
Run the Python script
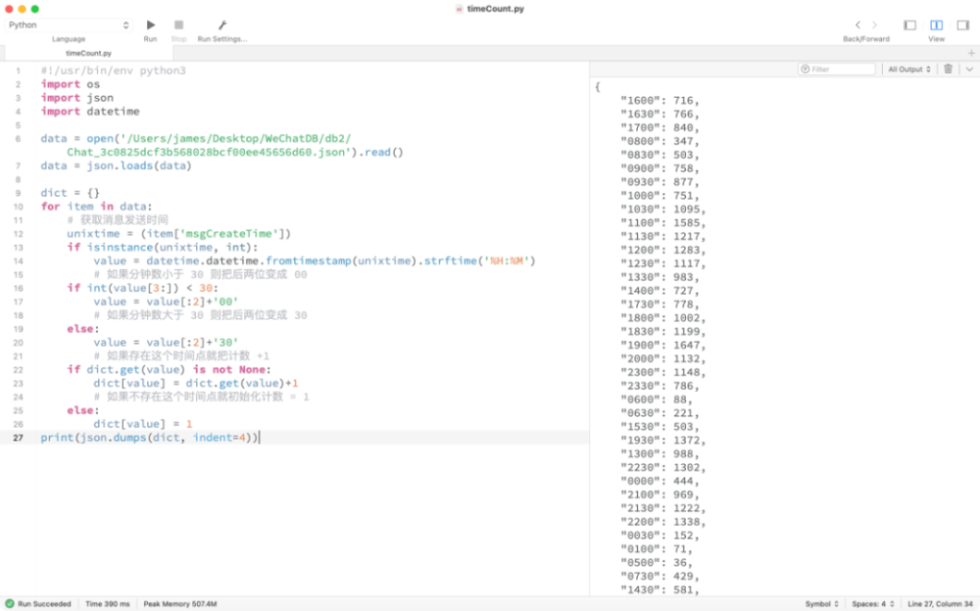[151, 25]
